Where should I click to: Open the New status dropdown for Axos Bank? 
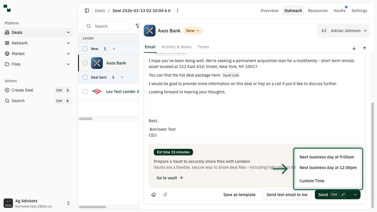click(x=193, y=31)
